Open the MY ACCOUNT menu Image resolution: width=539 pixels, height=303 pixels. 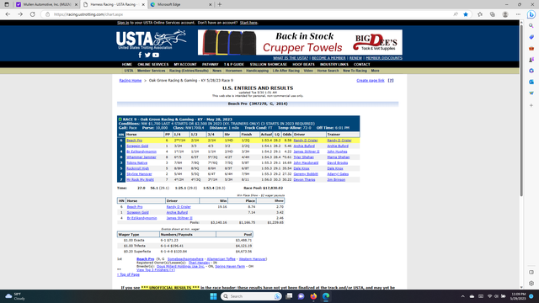[185, 64]
